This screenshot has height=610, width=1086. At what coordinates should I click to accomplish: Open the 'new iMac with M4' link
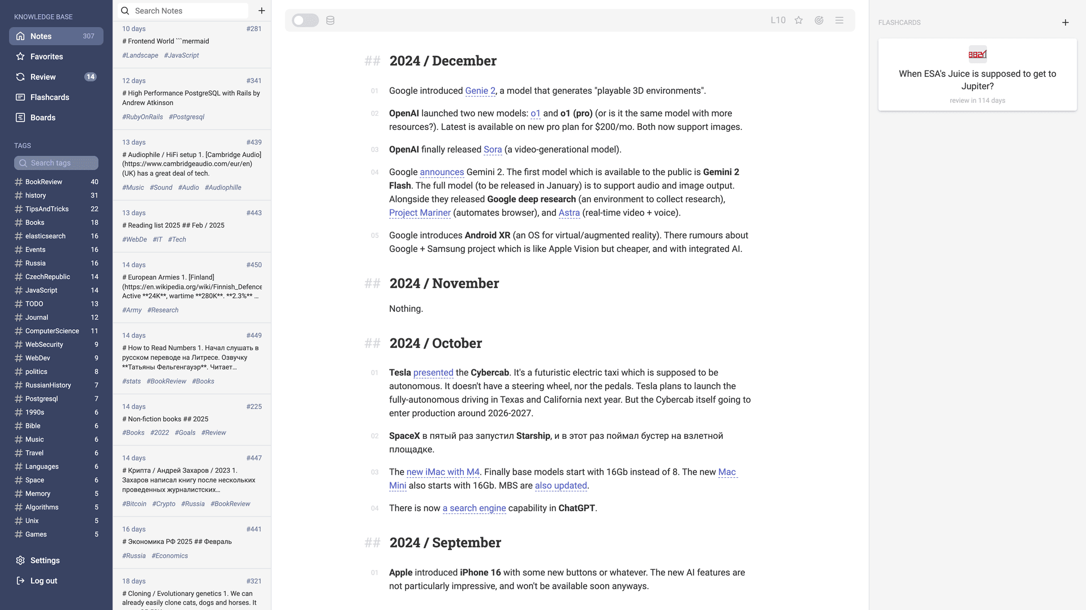pos(443,472)
